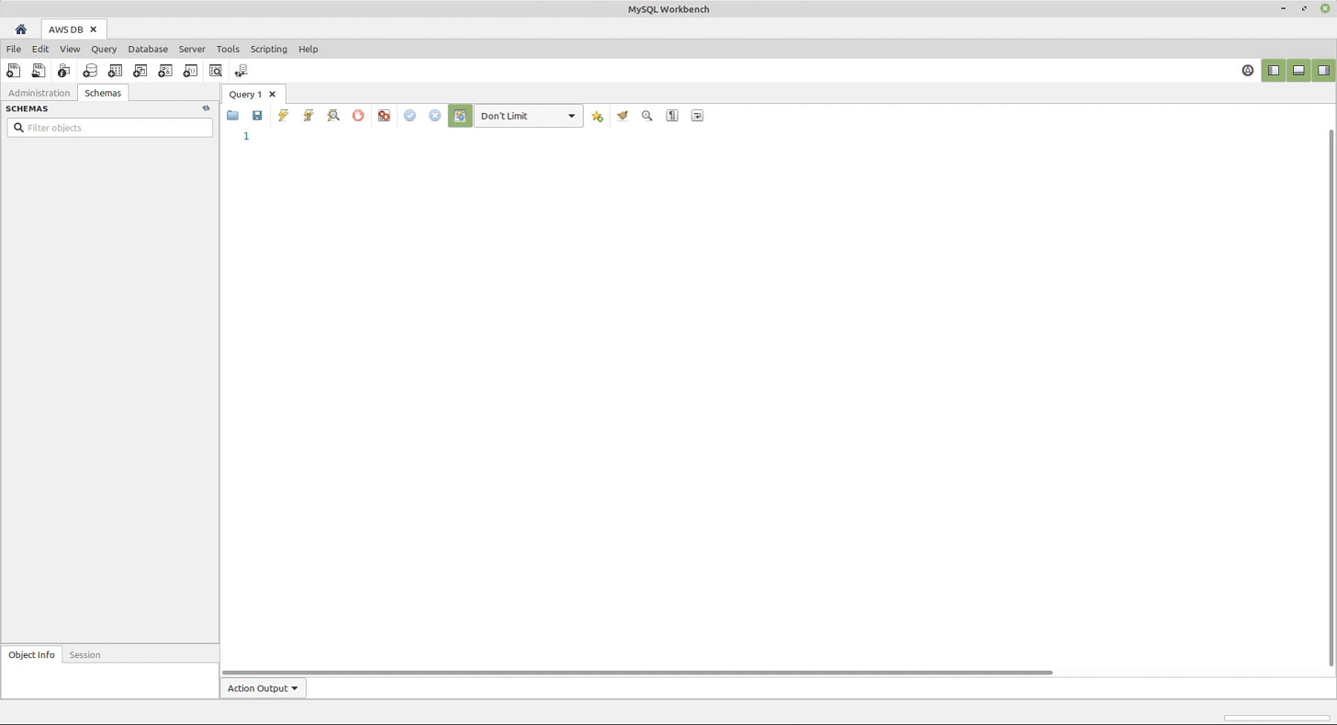The image size is (1337, 725).
Task: Toggle auto-commit mode
Action: [459, 115]
